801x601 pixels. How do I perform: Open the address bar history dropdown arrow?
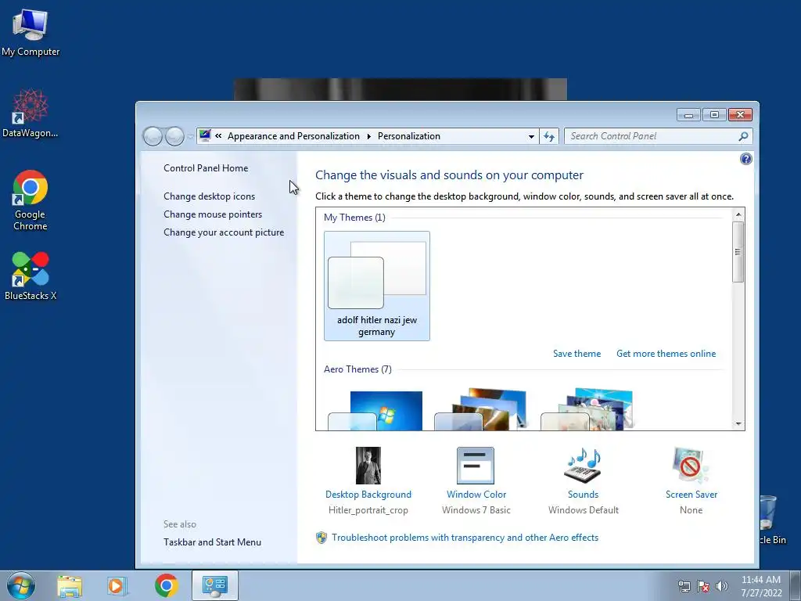(531, 136)
